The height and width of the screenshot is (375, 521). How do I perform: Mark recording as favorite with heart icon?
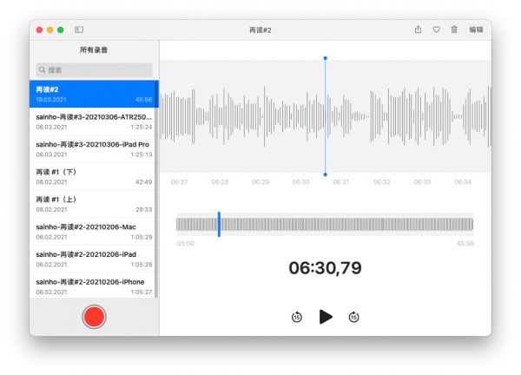pyautogui.click(x=436, y=30)
